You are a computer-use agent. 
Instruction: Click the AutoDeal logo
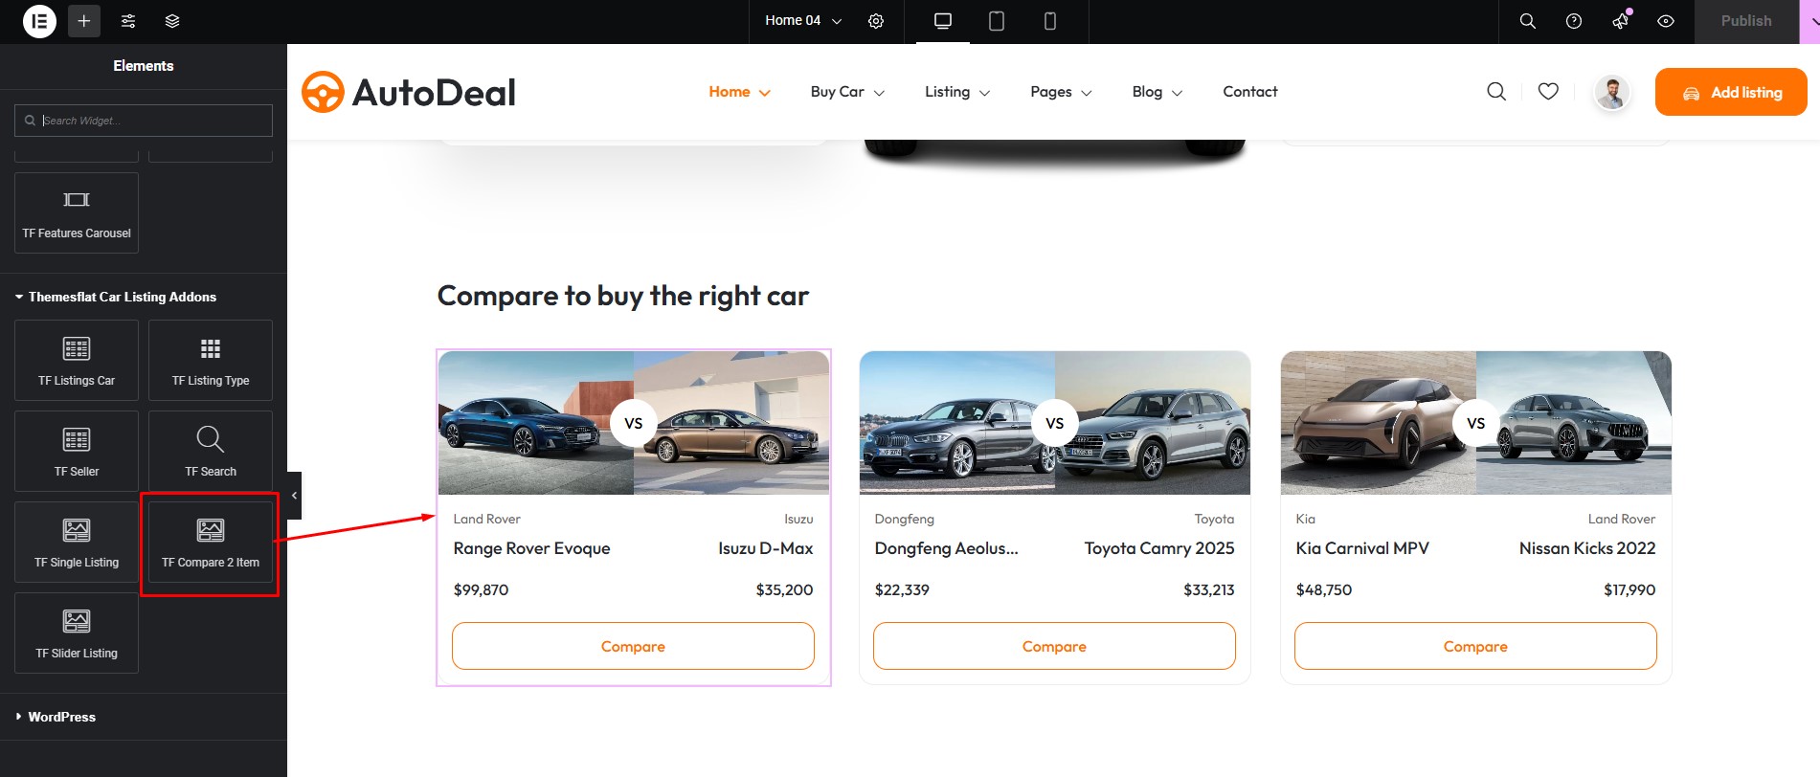[409, 92]
